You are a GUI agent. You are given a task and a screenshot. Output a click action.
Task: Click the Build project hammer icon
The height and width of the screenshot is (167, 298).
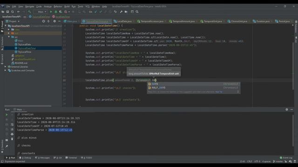tap(29, 12)
